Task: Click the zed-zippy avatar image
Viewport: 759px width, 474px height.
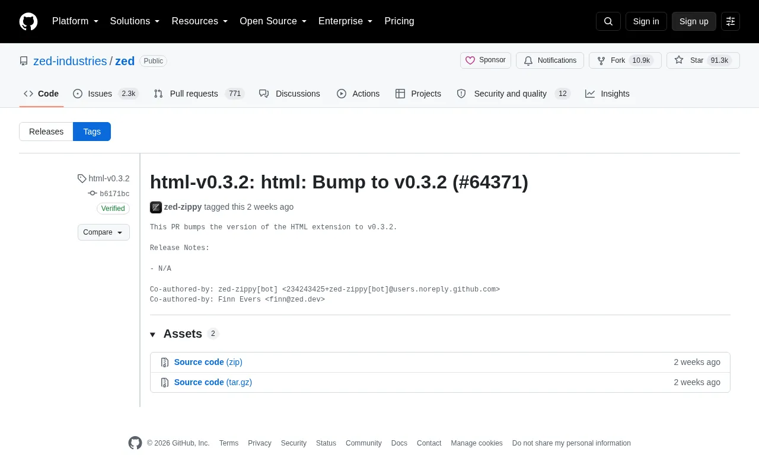Action: tap(156, 207)
